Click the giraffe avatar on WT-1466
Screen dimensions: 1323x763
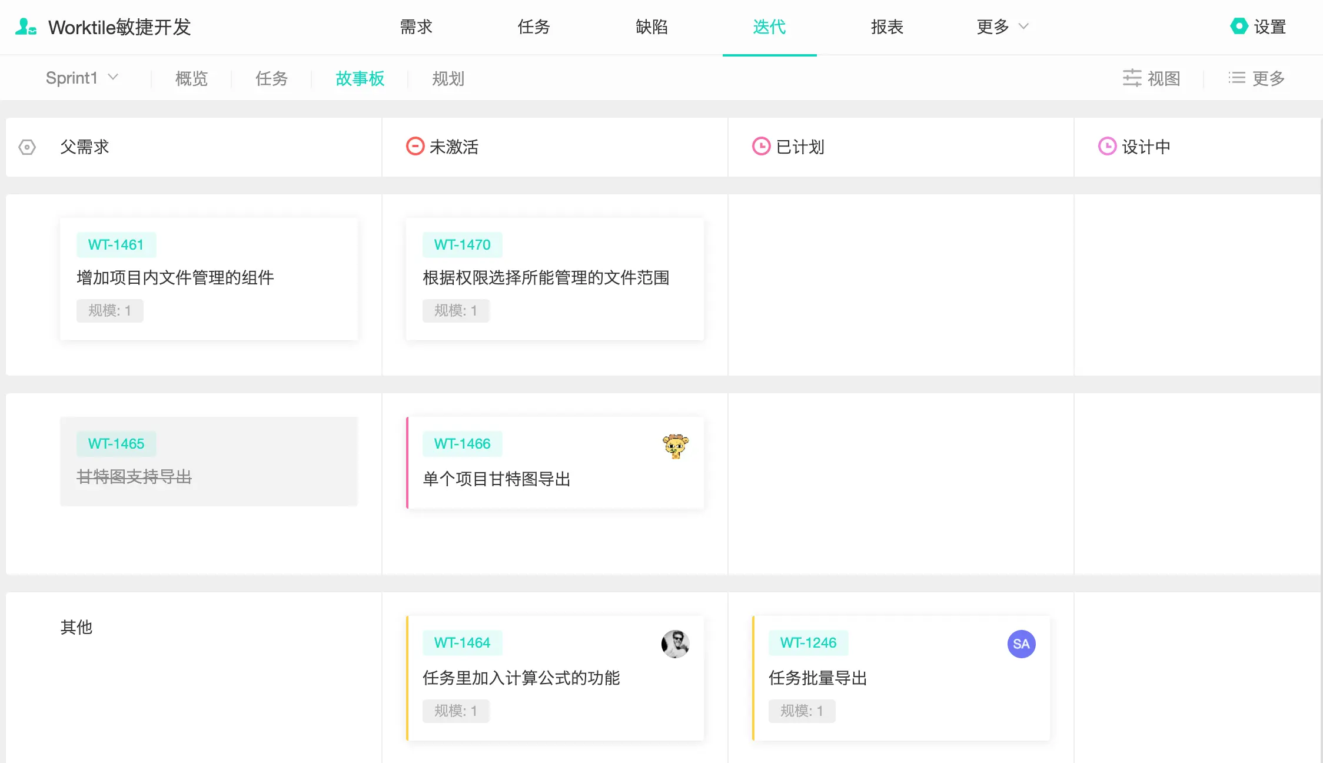pos(675,446)
